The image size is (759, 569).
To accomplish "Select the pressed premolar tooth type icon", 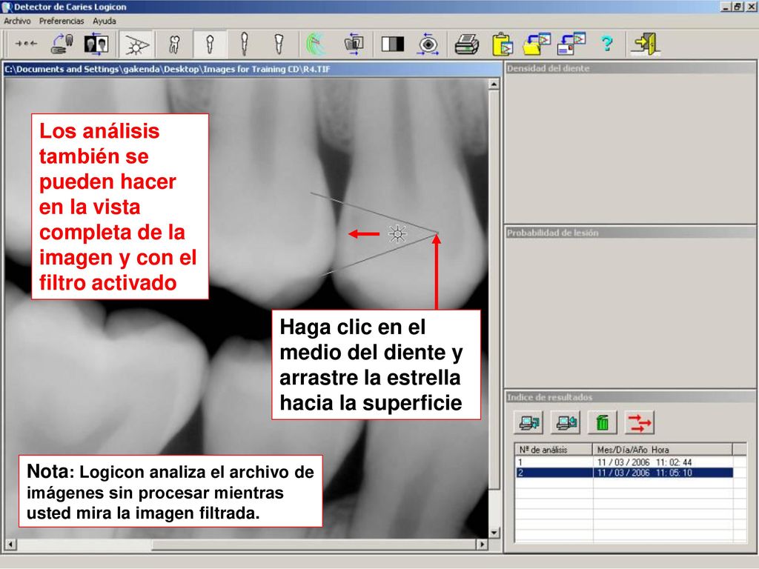I will coord(210,44).
